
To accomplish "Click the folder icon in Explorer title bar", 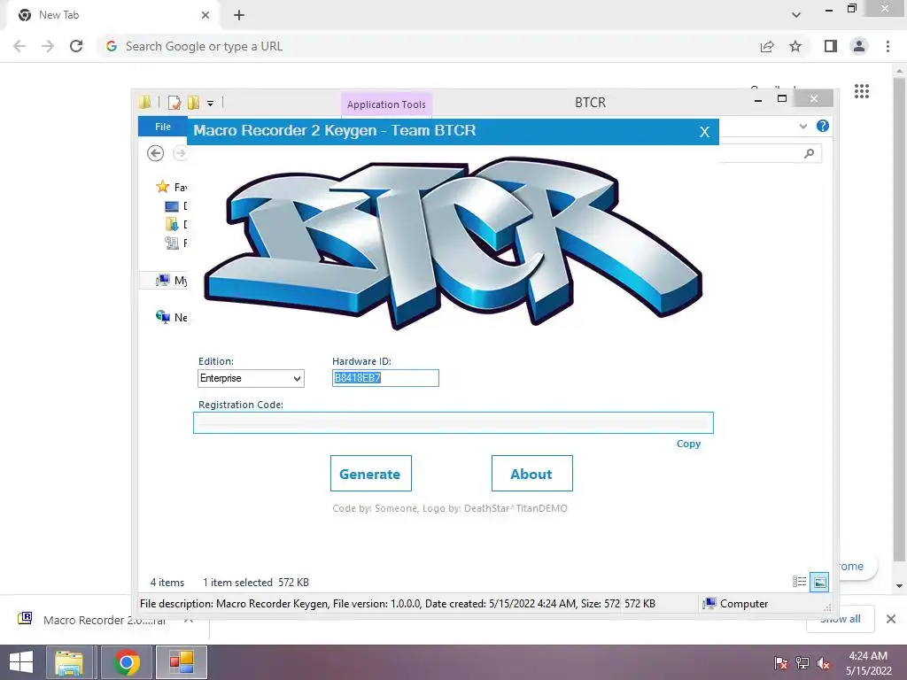I will point(144,103).
